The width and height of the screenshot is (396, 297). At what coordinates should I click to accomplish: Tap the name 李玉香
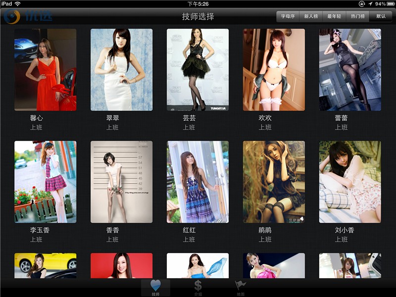pyautogui.click(x=40, y=230)
